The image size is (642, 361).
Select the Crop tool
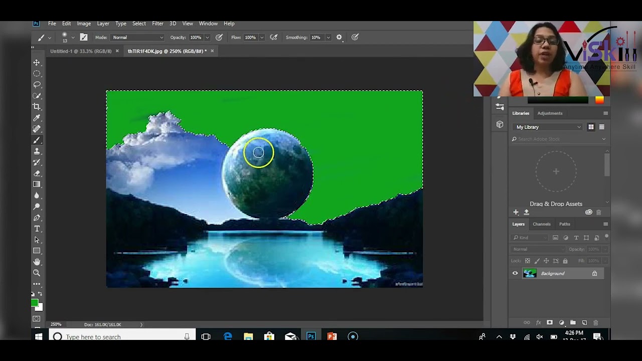[37, 107]
